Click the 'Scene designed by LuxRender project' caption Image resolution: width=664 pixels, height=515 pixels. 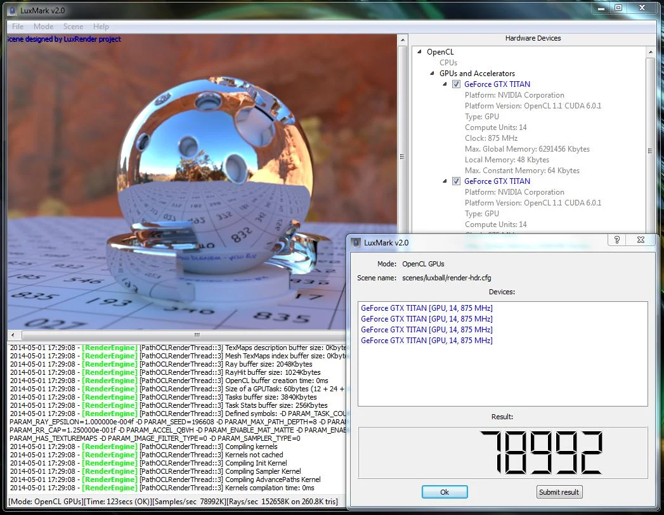tap(64, 39)
